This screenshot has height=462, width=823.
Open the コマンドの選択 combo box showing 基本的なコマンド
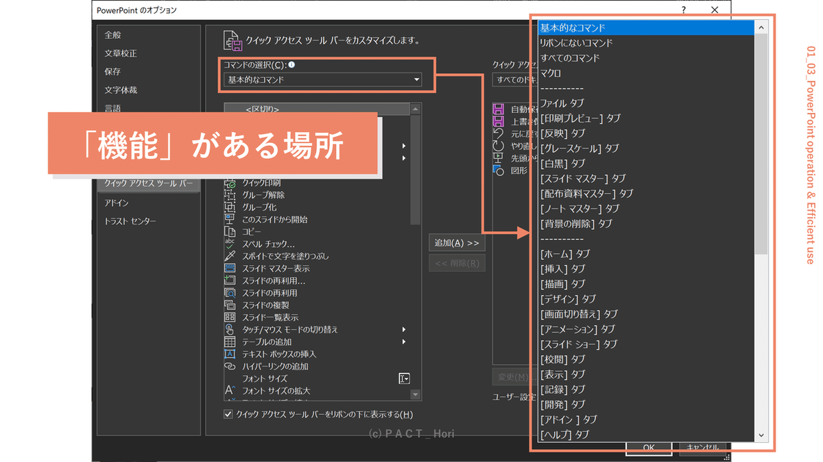click(x=323, y=79)
